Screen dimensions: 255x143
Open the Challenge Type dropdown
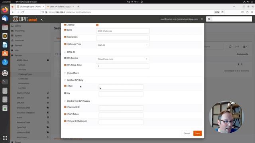click(x=123, y=45)
